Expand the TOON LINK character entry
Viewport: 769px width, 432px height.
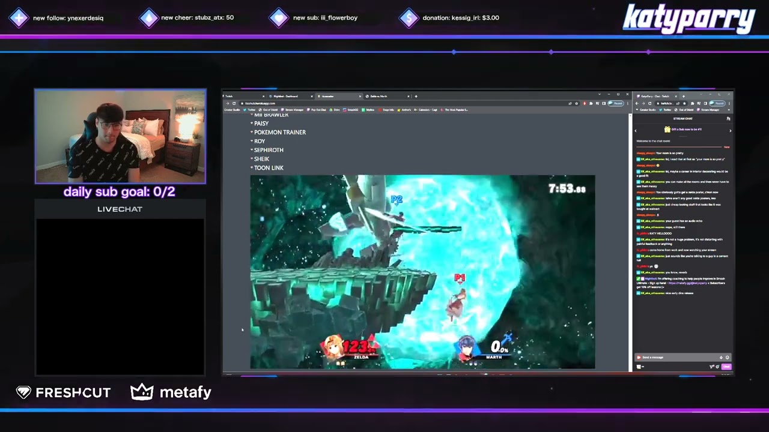267,169
